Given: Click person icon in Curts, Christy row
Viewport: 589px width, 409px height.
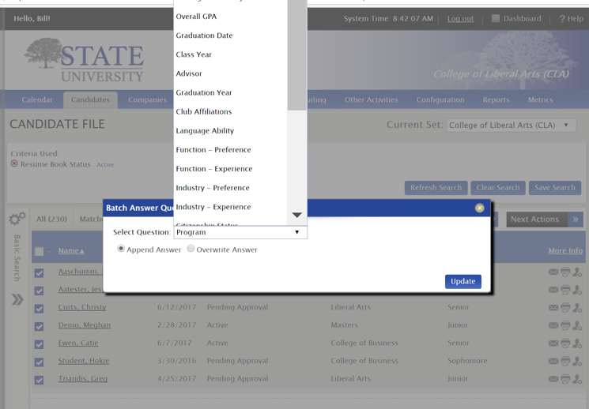Looking at the screenshot, I should pyautogui.click(x=577, y=307).
